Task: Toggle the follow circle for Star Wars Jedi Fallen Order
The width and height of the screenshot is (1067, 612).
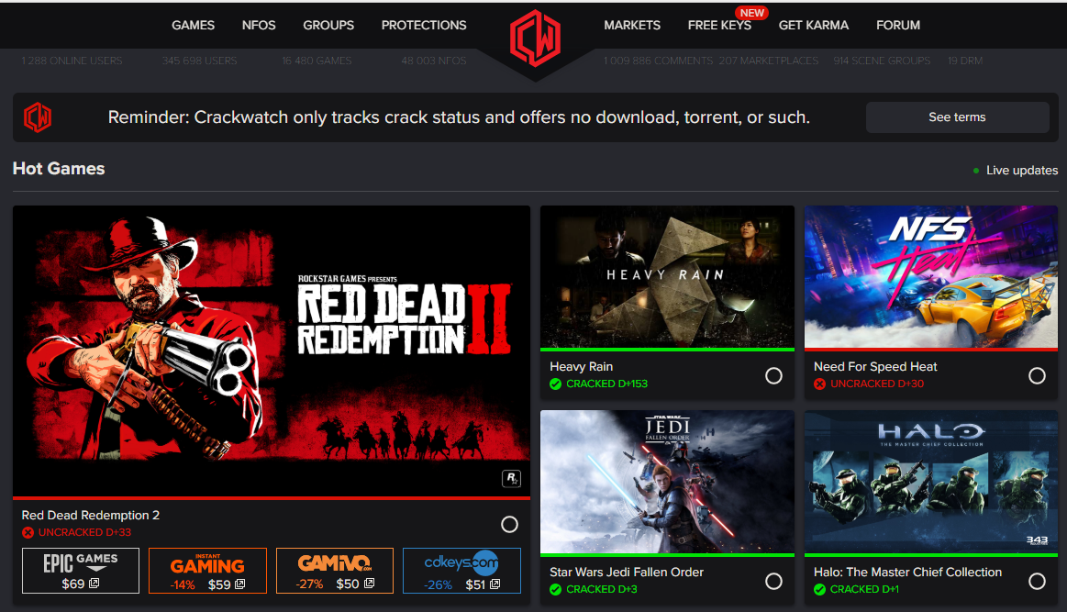Action: (x=773, y=582)
